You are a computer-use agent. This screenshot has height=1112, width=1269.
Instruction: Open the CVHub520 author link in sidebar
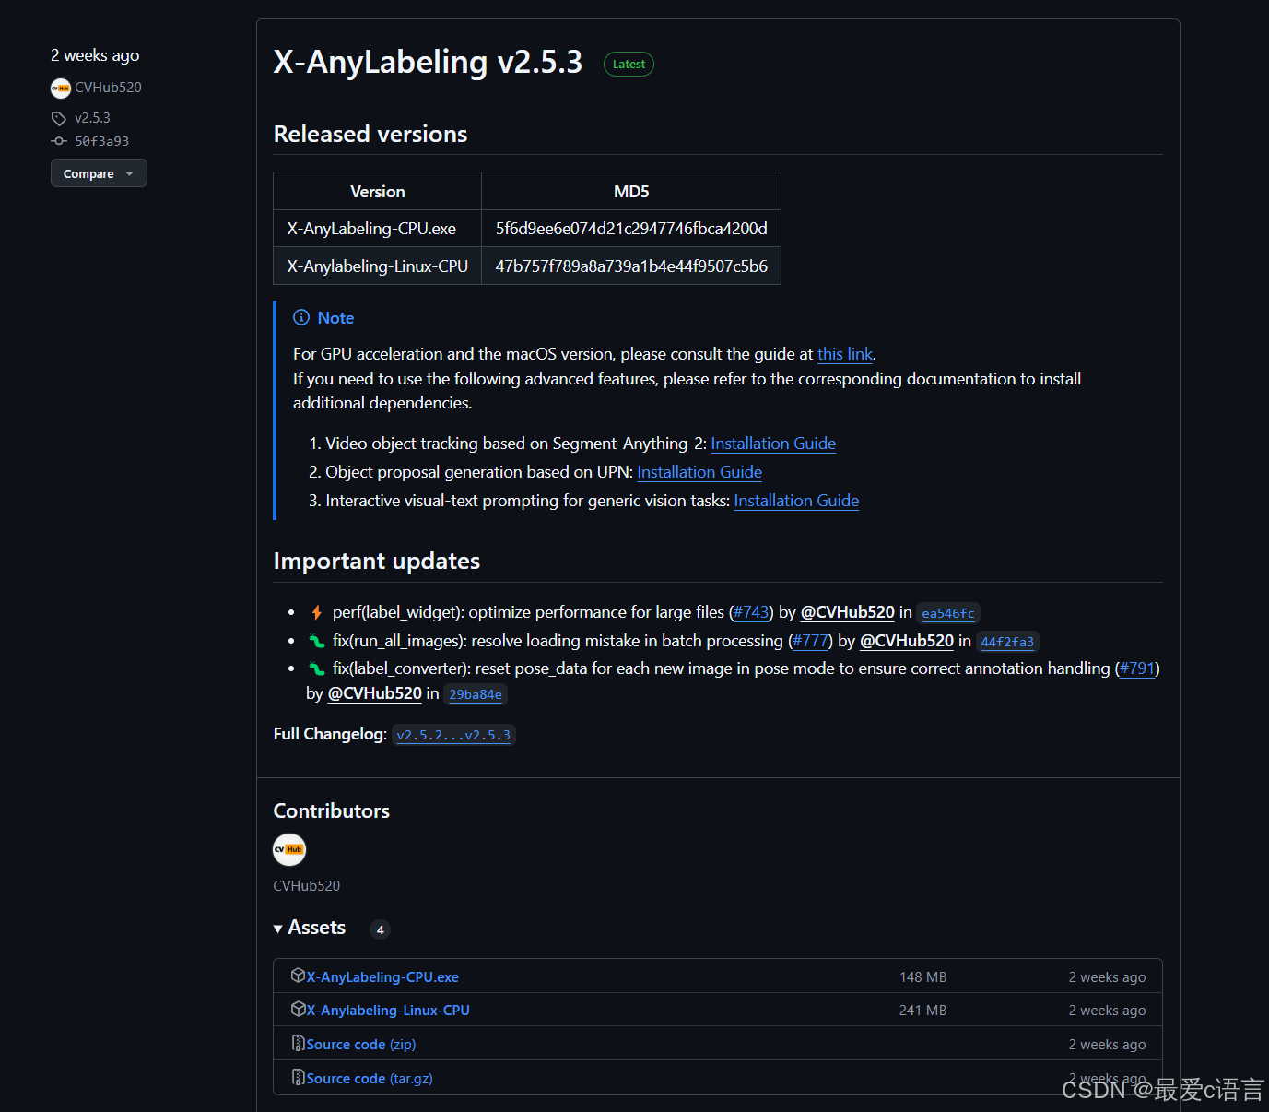point(108,88)
